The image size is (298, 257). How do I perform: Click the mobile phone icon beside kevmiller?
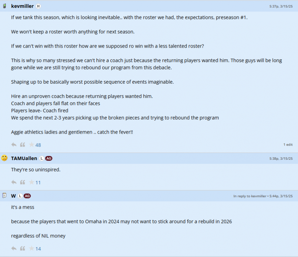coord(4,6)
